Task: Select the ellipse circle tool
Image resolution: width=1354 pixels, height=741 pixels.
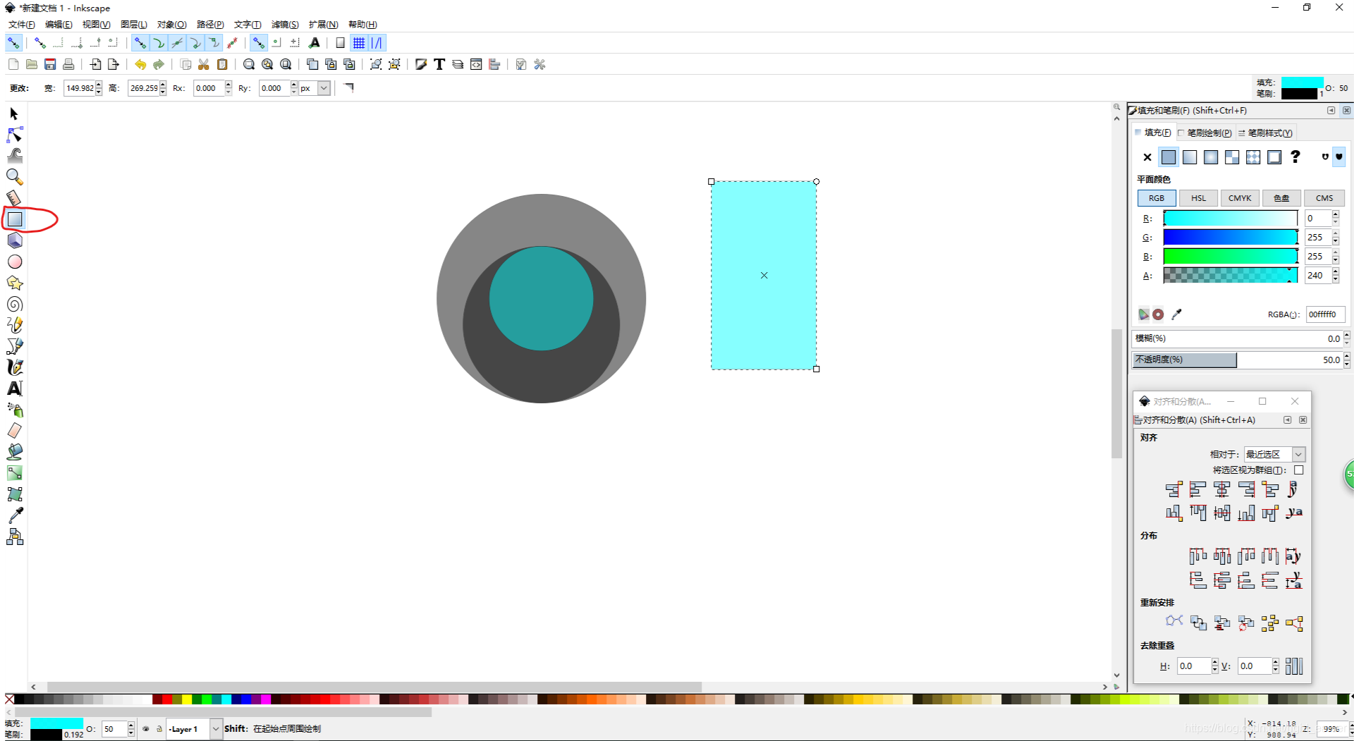Action: pyautogui.click(x=14, y=262)
